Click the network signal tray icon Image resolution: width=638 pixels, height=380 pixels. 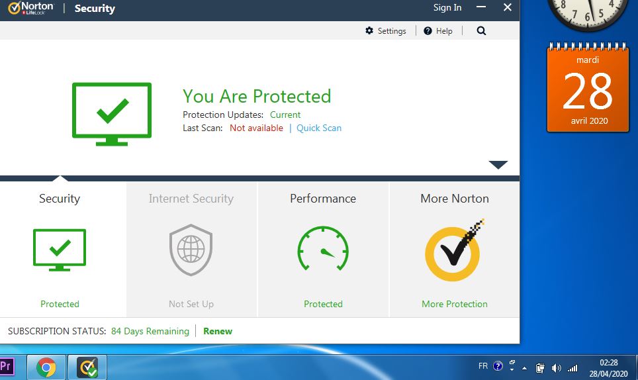pos(572,368)
